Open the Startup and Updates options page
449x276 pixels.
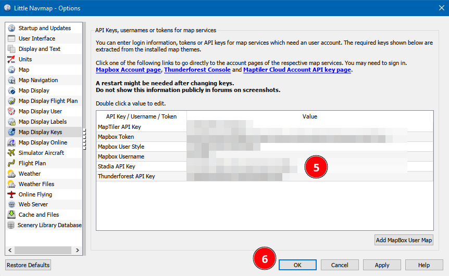click(45, 28)
